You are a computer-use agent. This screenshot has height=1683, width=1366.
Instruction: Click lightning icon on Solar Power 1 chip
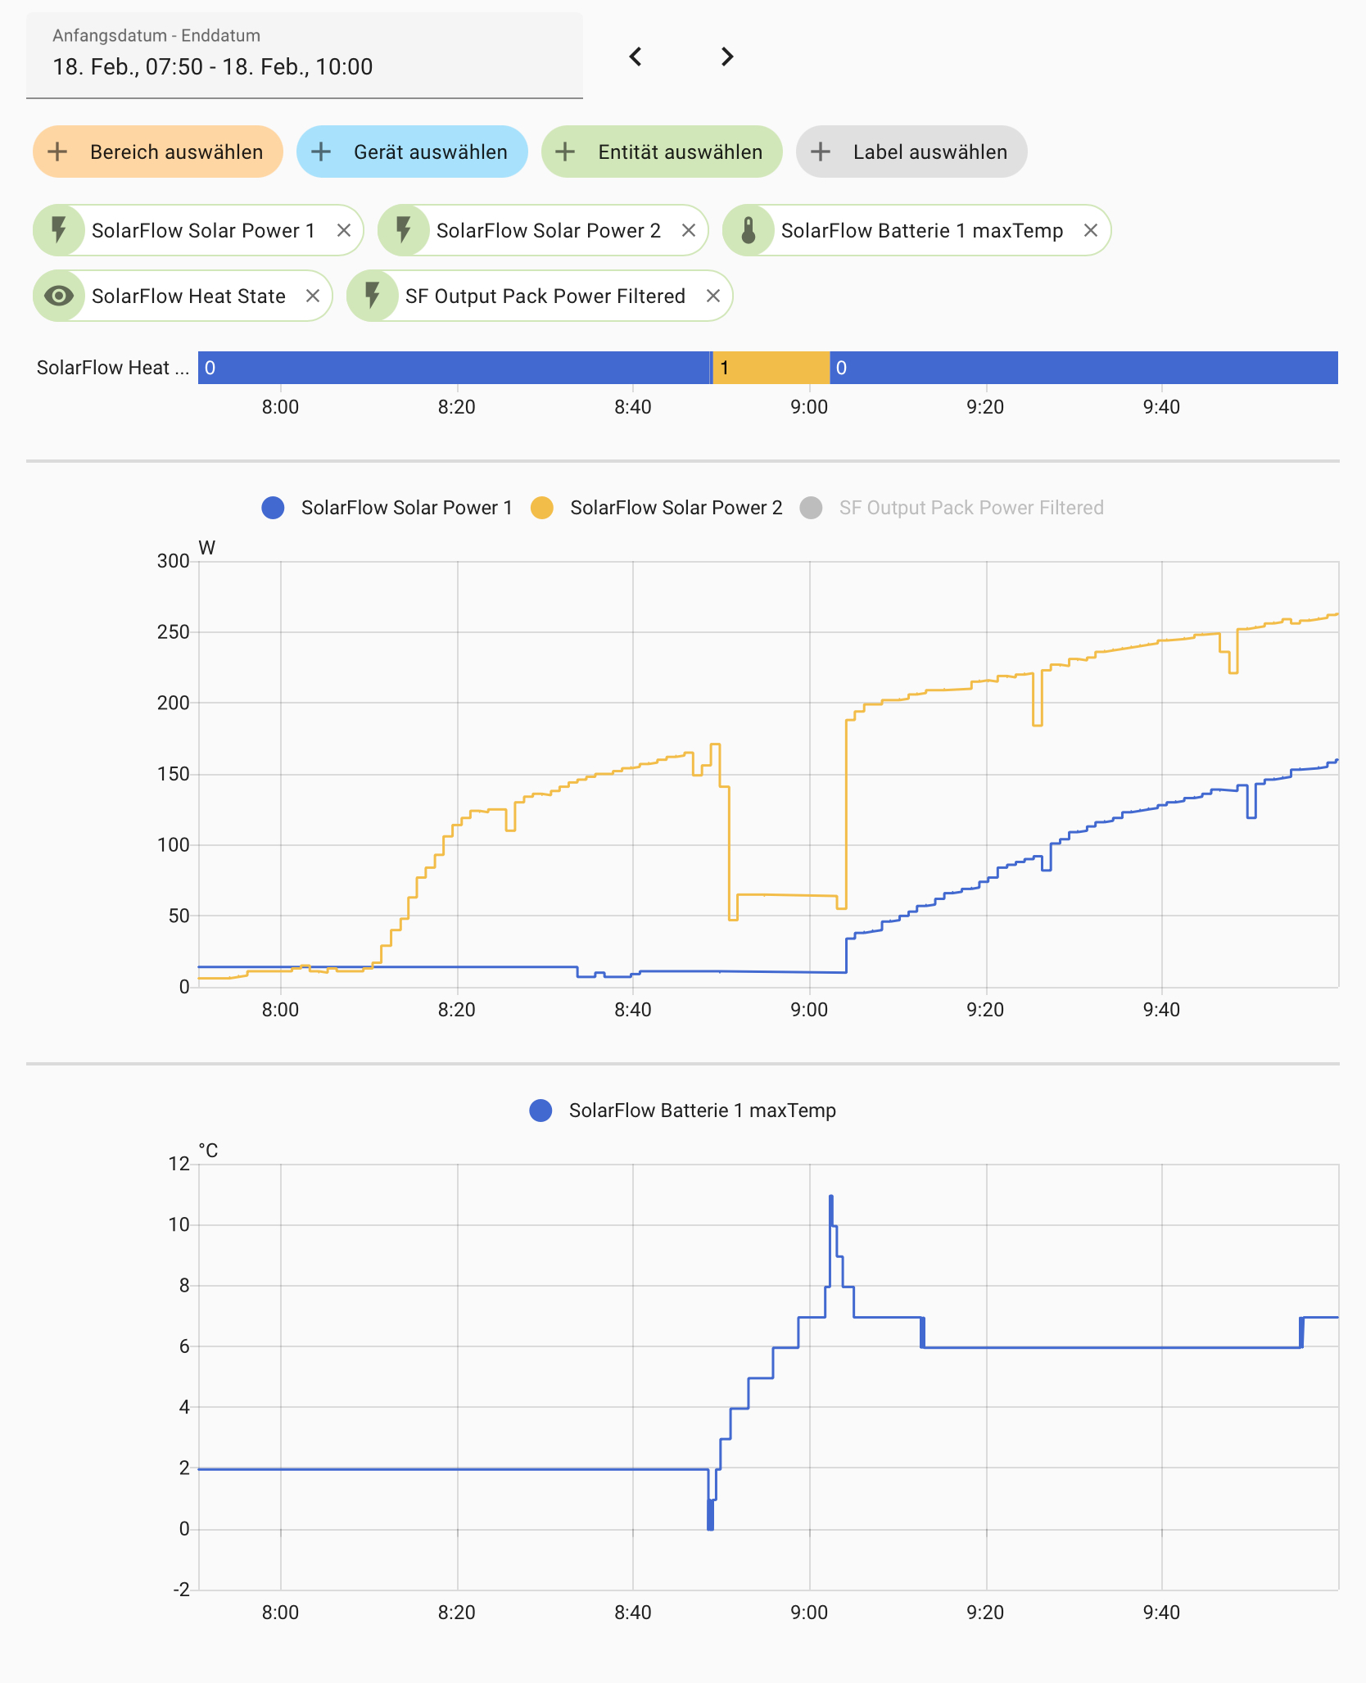tap(59, 231)
